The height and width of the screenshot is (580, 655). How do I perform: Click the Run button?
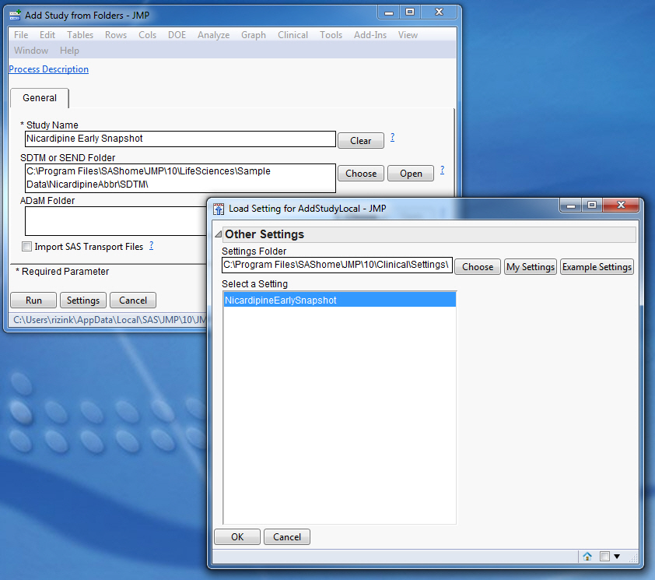(33, 301)
